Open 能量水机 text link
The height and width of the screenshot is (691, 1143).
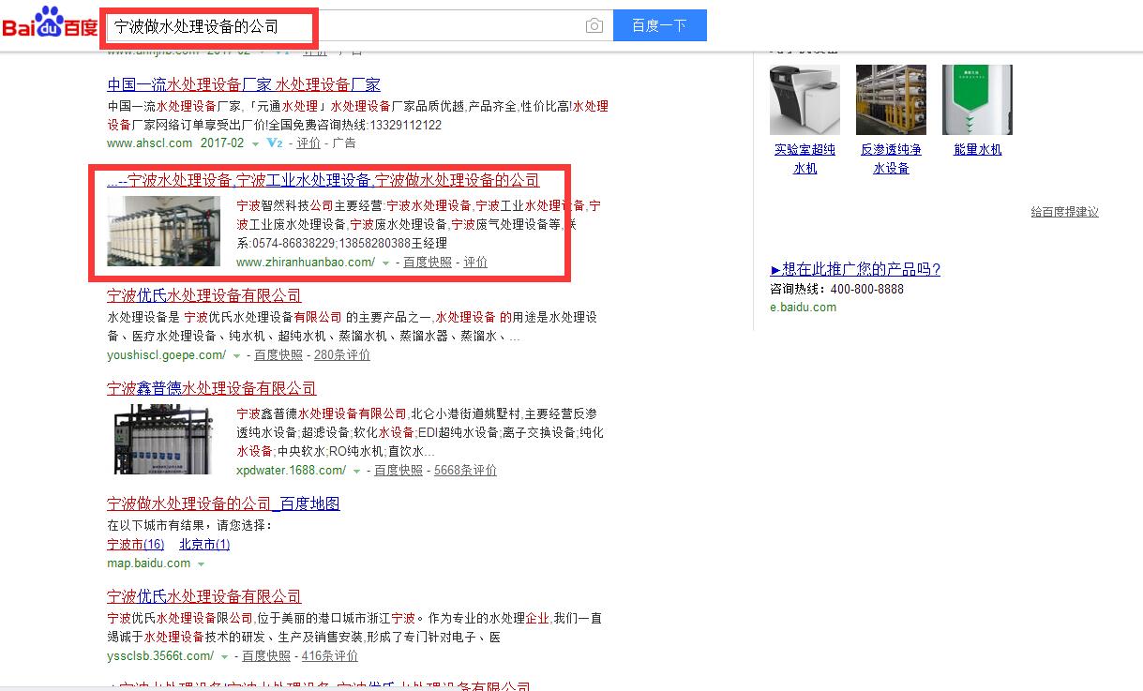[977, 150]
